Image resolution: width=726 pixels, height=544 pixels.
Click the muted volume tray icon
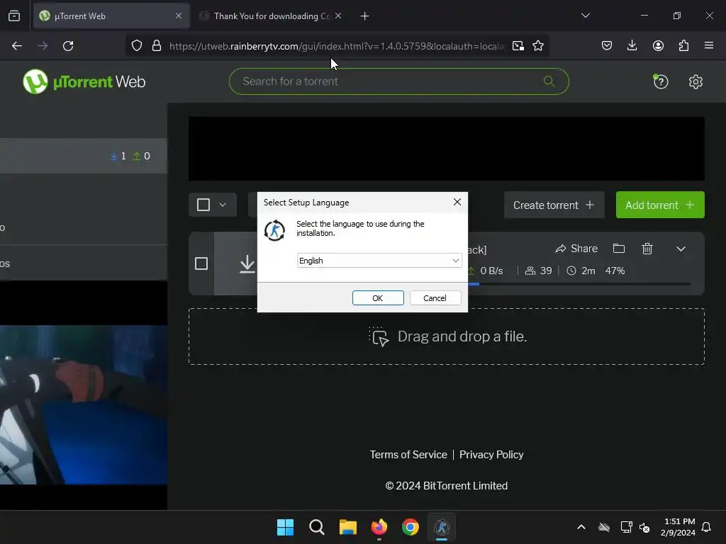click(x=644, y=527)
